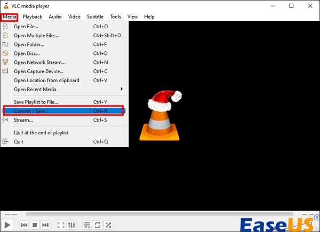Open the Media menu
The width and height of the screenshot is (320, 232).
(x=10, y=17)
